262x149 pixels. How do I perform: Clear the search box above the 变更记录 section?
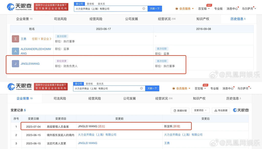(141, 88)
